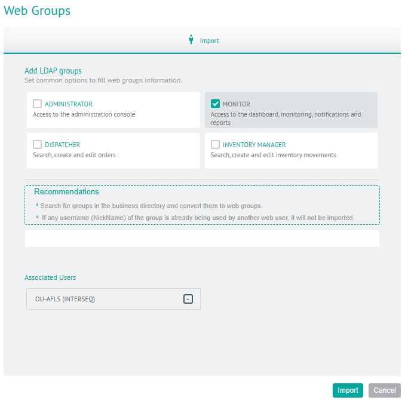This screenshot has height=400, width=405.
Task: Click the green Import button
Action: click(348, 390)
